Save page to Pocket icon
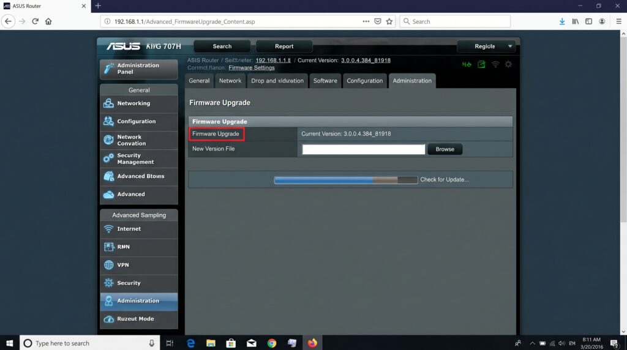 [377, 21]
